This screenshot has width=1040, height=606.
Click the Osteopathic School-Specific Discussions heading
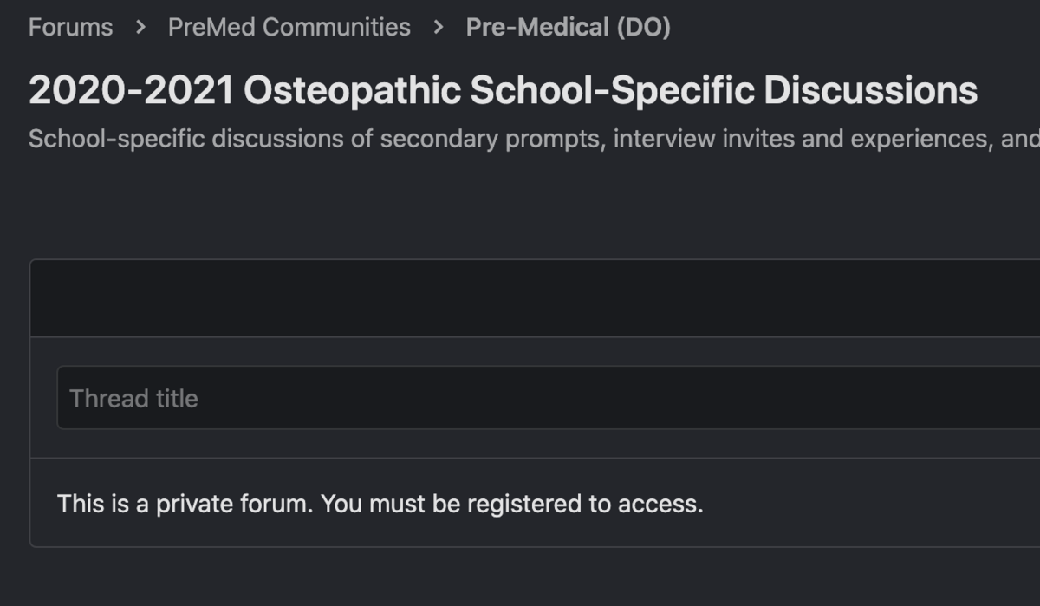tap(503, 90)
